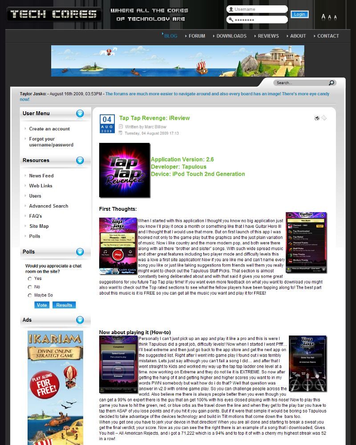Open the About menu item
This screenshot has width=356, height=445.
tap(298, 36)
